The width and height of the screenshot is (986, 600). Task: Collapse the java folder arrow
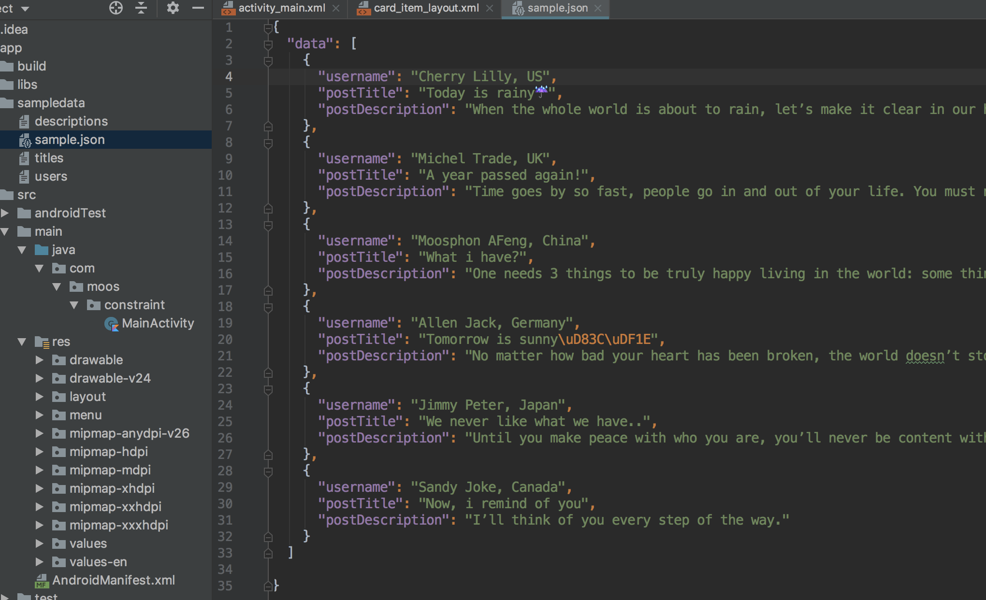click(22, 250)
